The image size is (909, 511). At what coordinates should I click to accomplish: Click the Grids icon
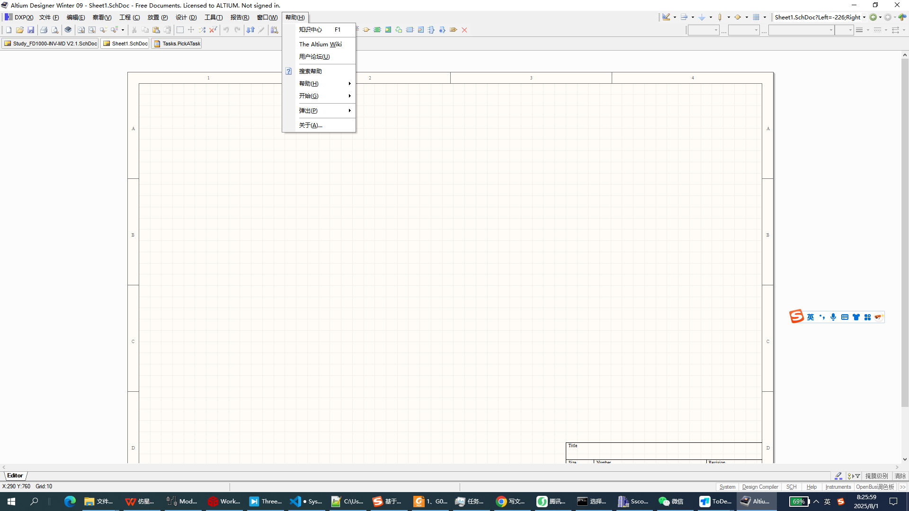pos(756,17)
